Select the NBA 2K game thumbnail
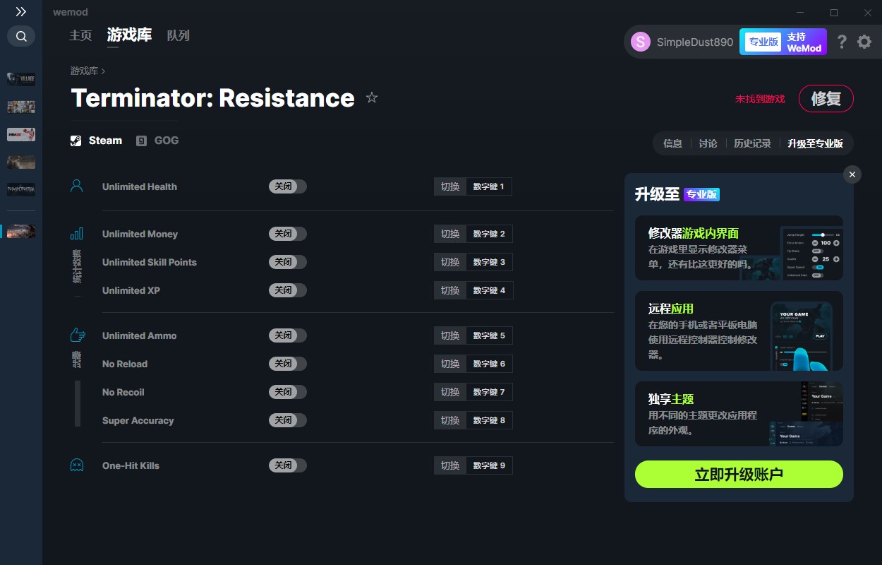882x565 pixels. (21, 134)
